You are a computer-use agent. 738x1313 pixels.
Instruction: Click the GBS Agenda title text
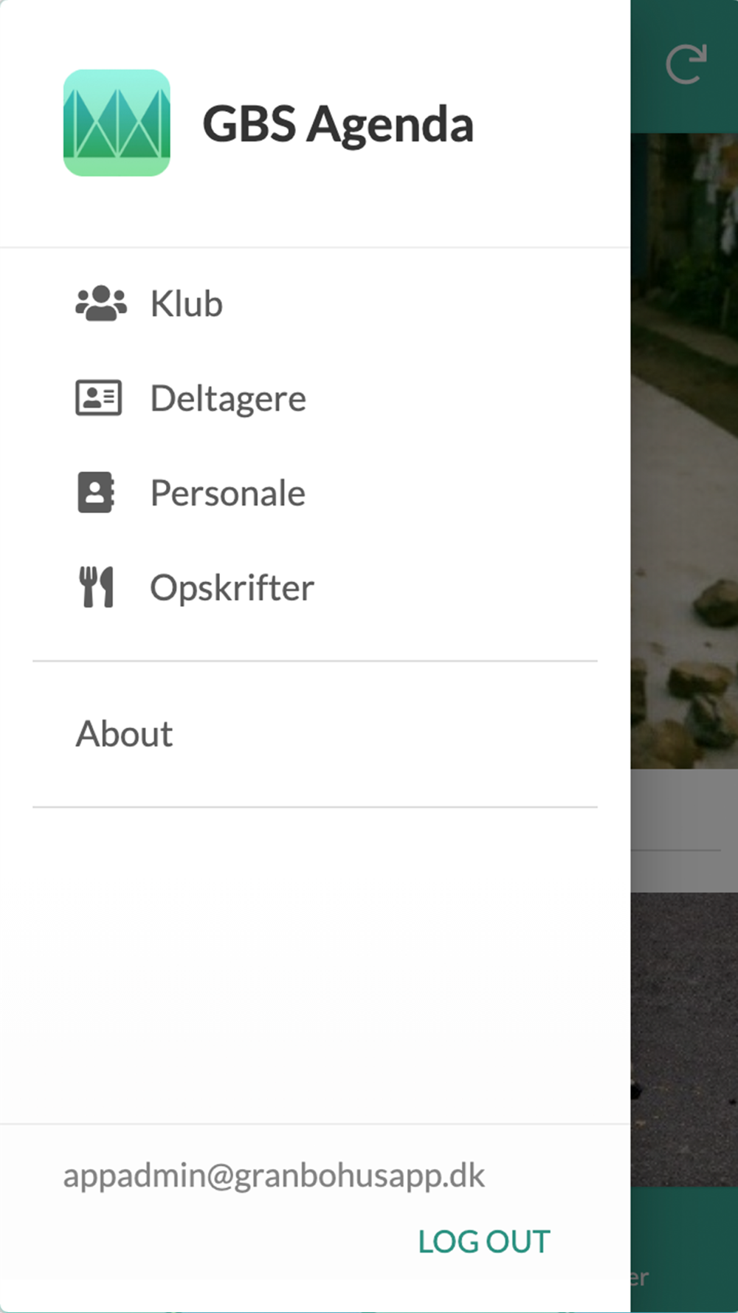[338, 124]
